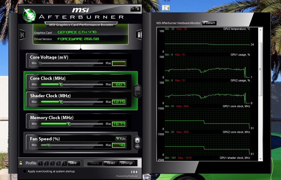281x180 pixels.
Task: Click the GPU1 core clock graph
Action: point(207,119)
